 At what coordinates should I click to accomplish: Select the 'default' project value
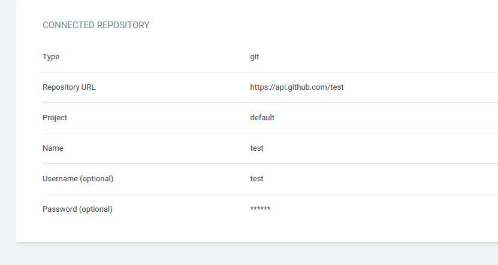coord(262,118)
